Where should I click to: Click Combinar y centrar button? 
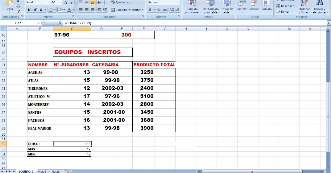pyautogui.click(x=127, y=10)
